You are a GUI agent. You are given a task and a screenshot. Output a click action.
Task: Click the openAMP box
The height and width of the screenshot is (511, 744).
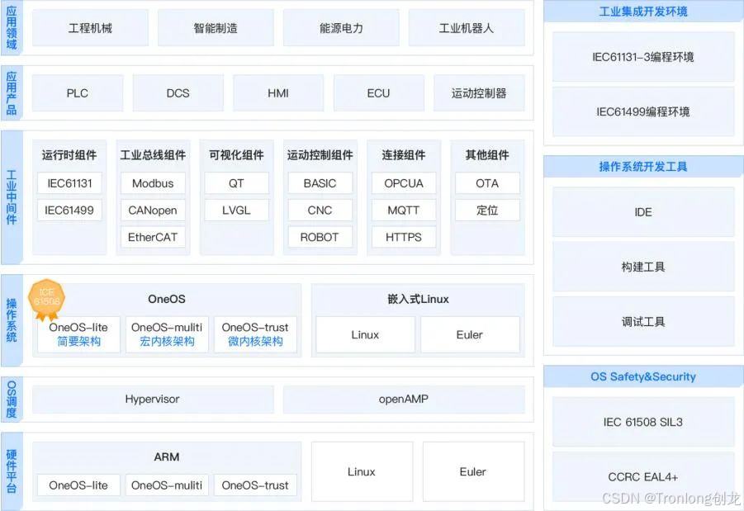pyautogui.click(x=404, y=400)
